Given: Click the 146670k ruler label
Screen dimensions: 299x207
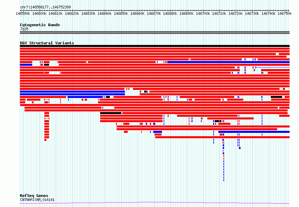Looking at the screenshot, I should (x=154, y=13).
